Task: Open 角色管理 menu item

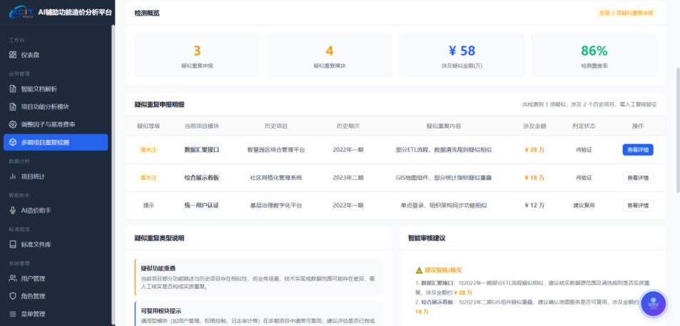Action: pos(56,296)
